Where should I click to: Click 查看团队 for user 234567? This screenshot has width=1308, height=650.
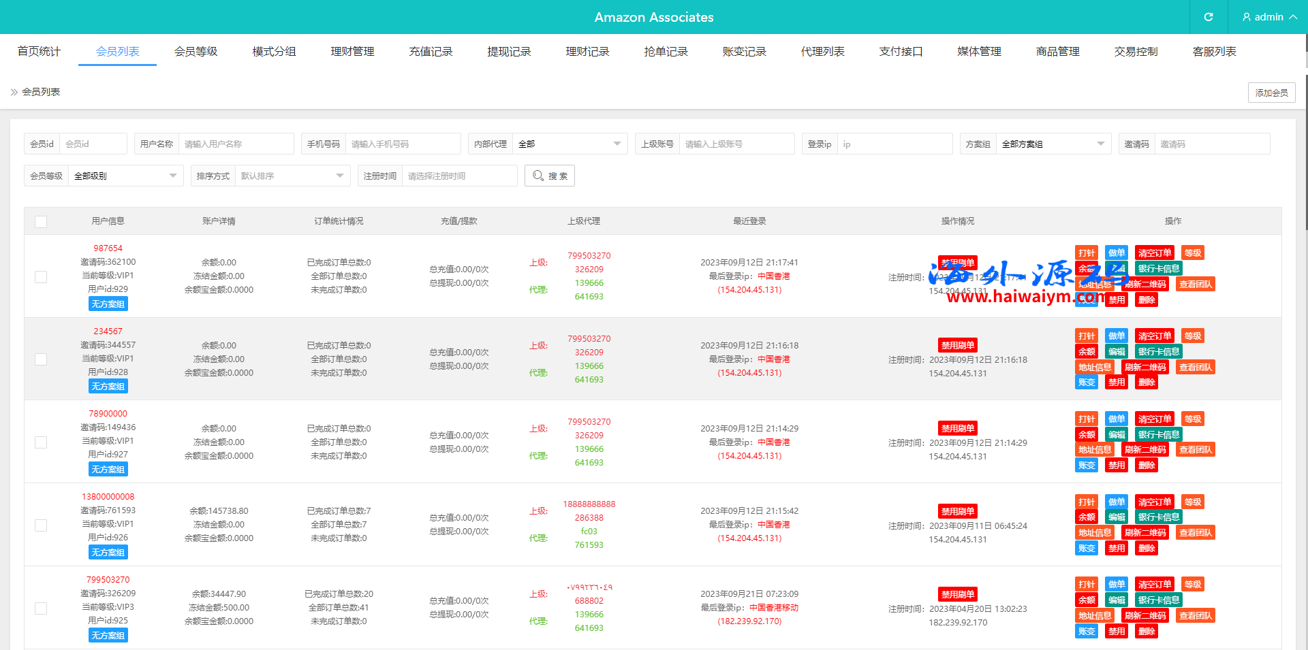point(1195,368)
